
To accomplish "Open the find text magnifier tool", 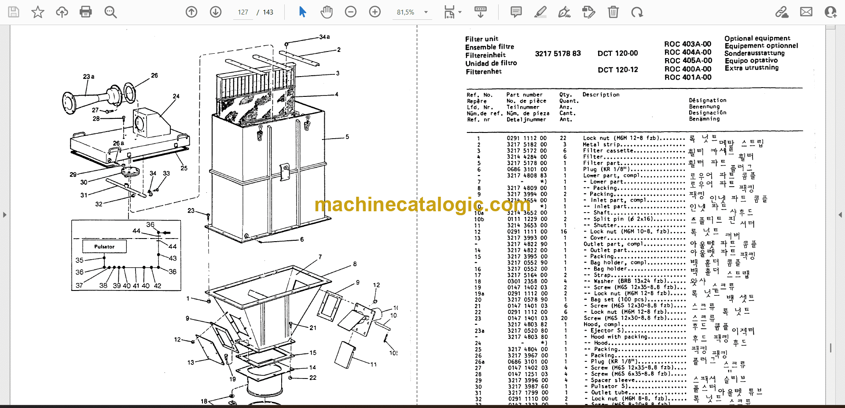I will point(110,12).
